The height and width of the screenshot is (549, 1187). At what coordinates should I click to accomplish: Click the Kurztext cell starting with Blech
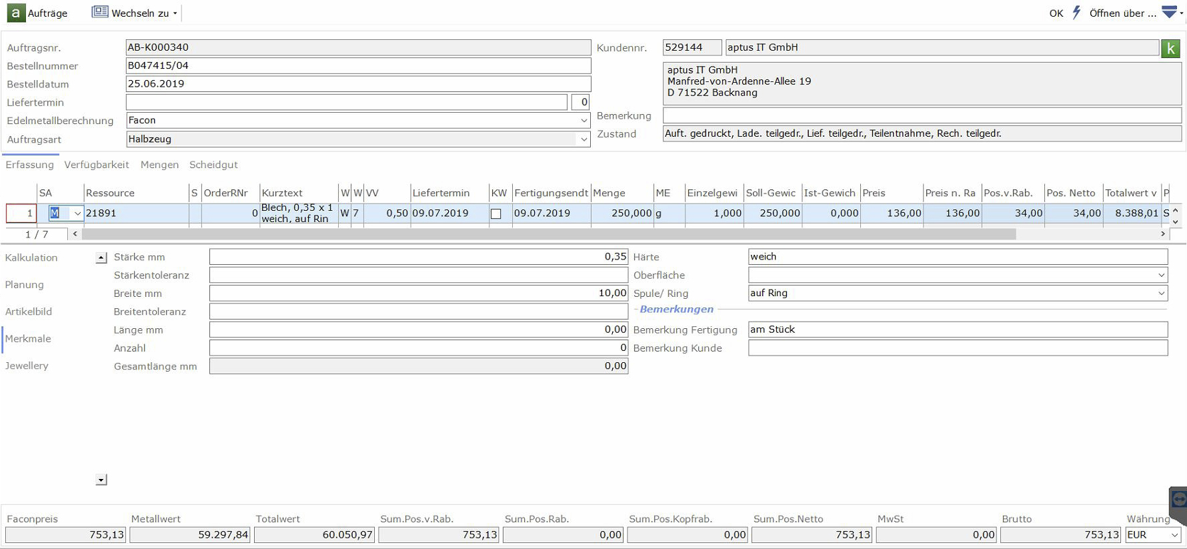coord(298,213)
